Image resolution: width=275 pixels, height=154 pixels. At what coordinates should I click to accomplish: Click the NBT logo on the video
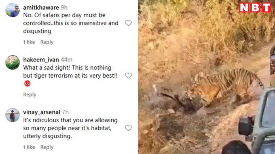pyautogui.click(x=255, y=8)
